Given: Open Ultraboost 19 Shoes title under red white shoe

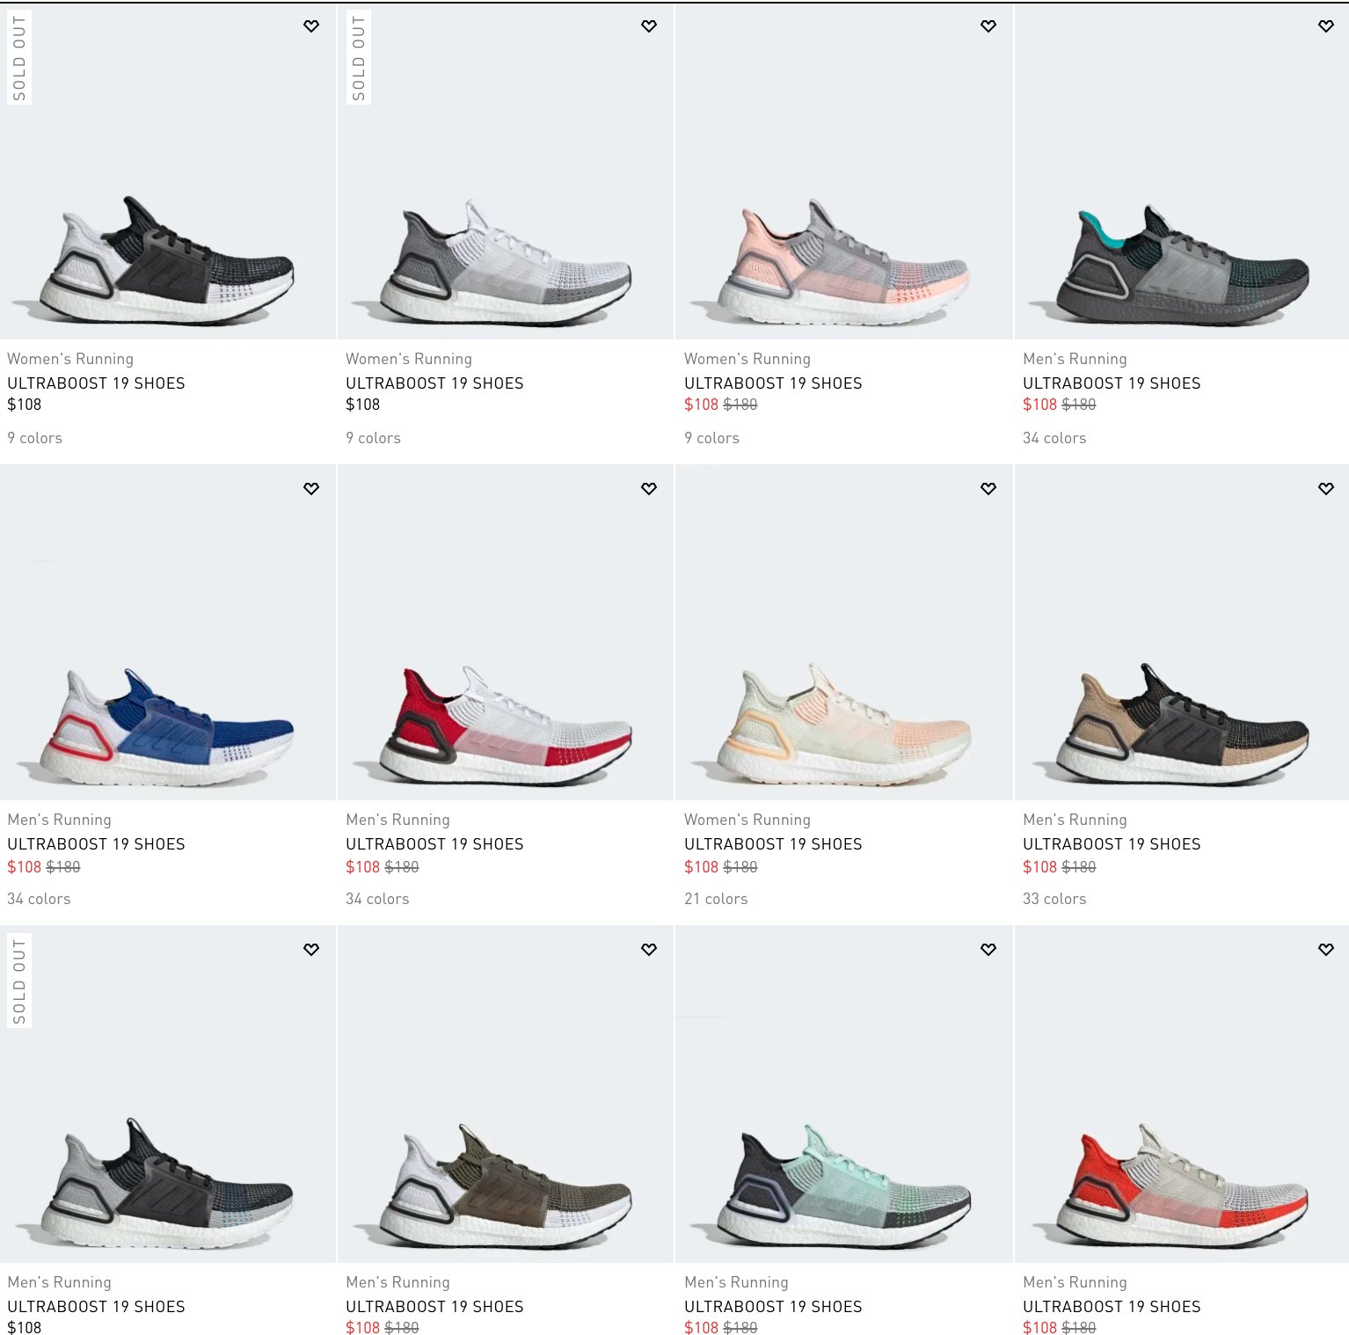Looking at the screenshot, I should pos(434,844).
